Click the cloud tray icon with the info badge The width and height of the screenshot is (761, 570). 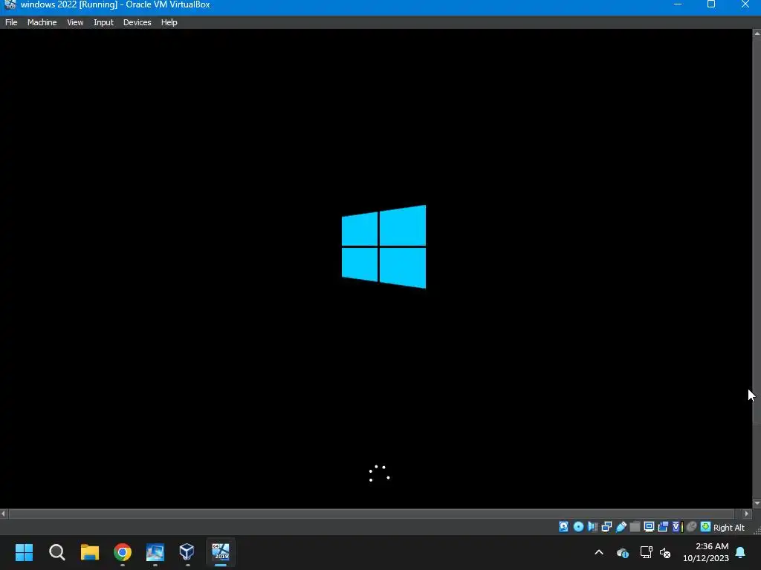tap(622, 552)
